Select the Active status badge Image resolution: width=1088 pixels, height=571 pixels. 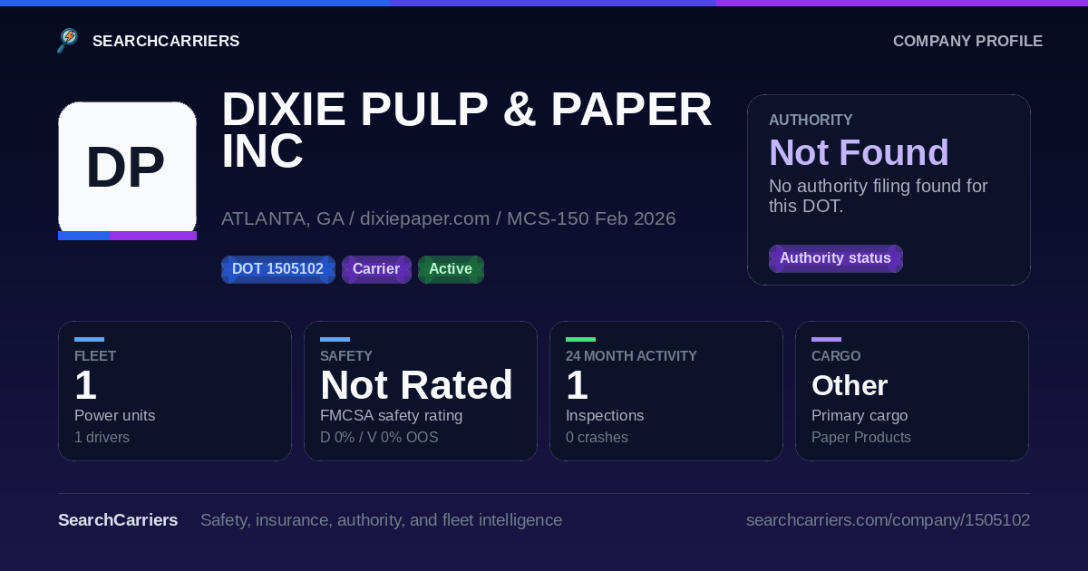click(x=451, y=269)
